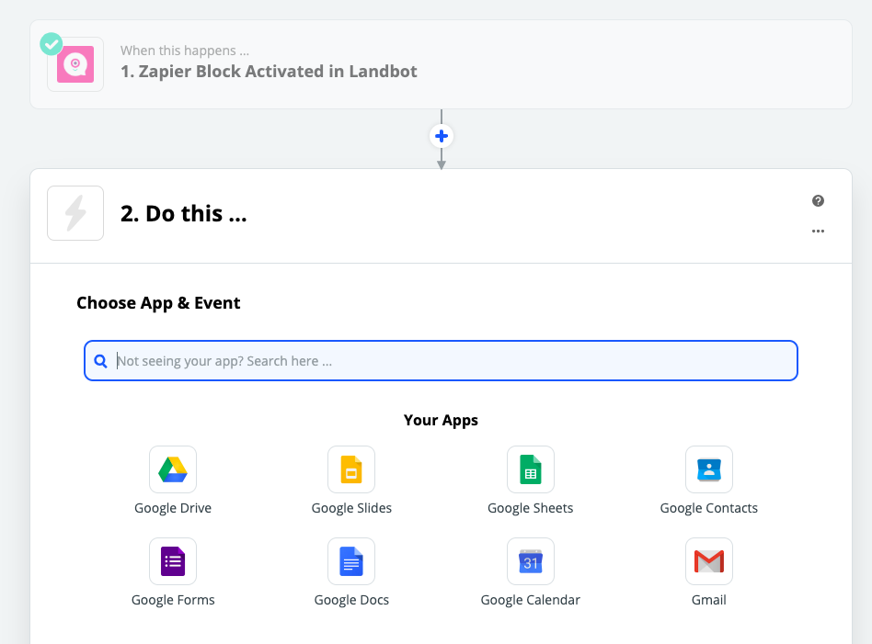Click the 'Google Docs' label

pos(351,600)
